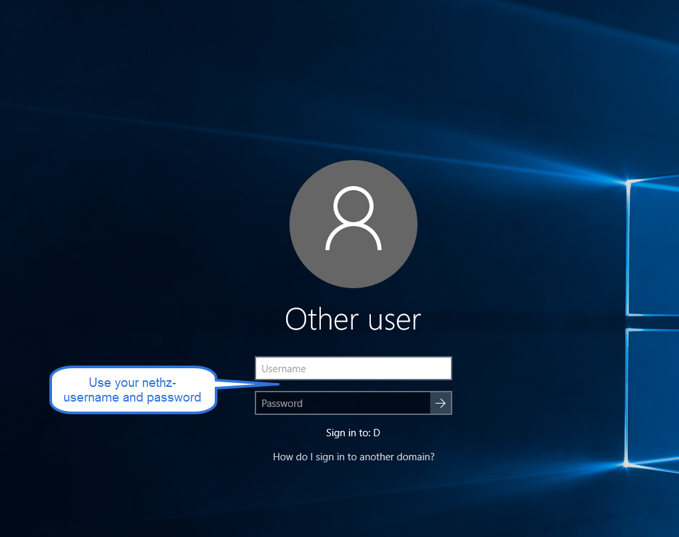This screenshot has width=679, height=537.
Task: Select the Other user avatar picture
Action: tap(354, 224)
